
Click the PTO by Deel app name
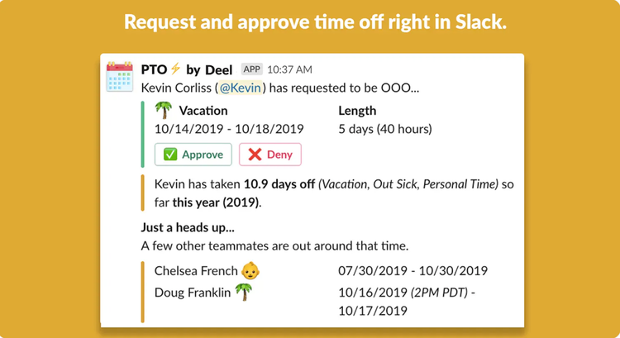pyautogui.click(x=187, y=69)
